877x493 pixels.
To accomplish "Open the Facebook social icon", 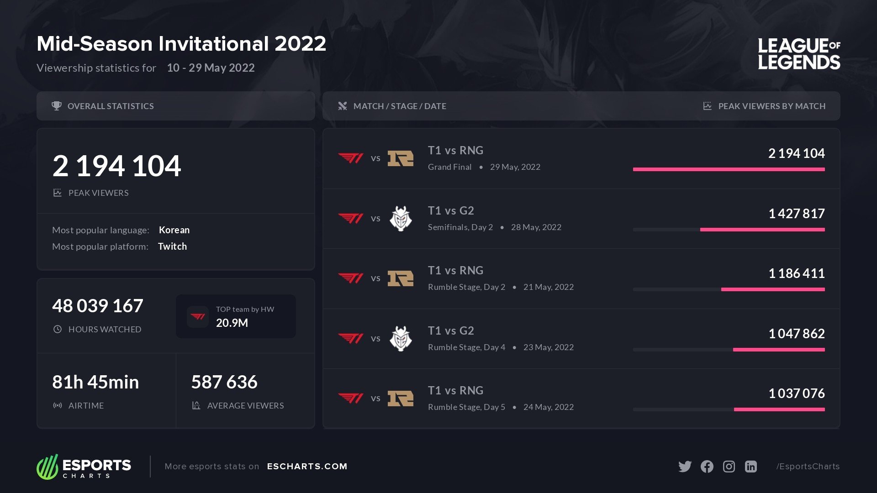I will (707, 467).
